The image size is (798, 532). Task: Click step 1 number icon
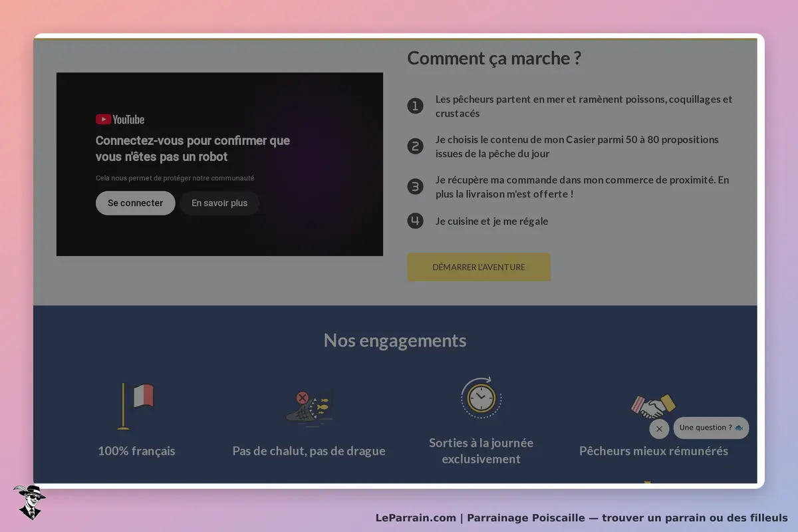pos(416,106)
